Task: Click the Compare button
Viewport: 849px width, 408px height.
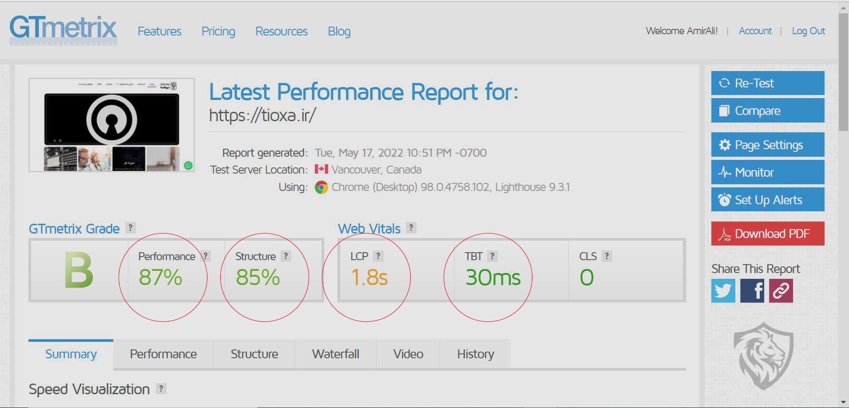Action: [768, 111]
